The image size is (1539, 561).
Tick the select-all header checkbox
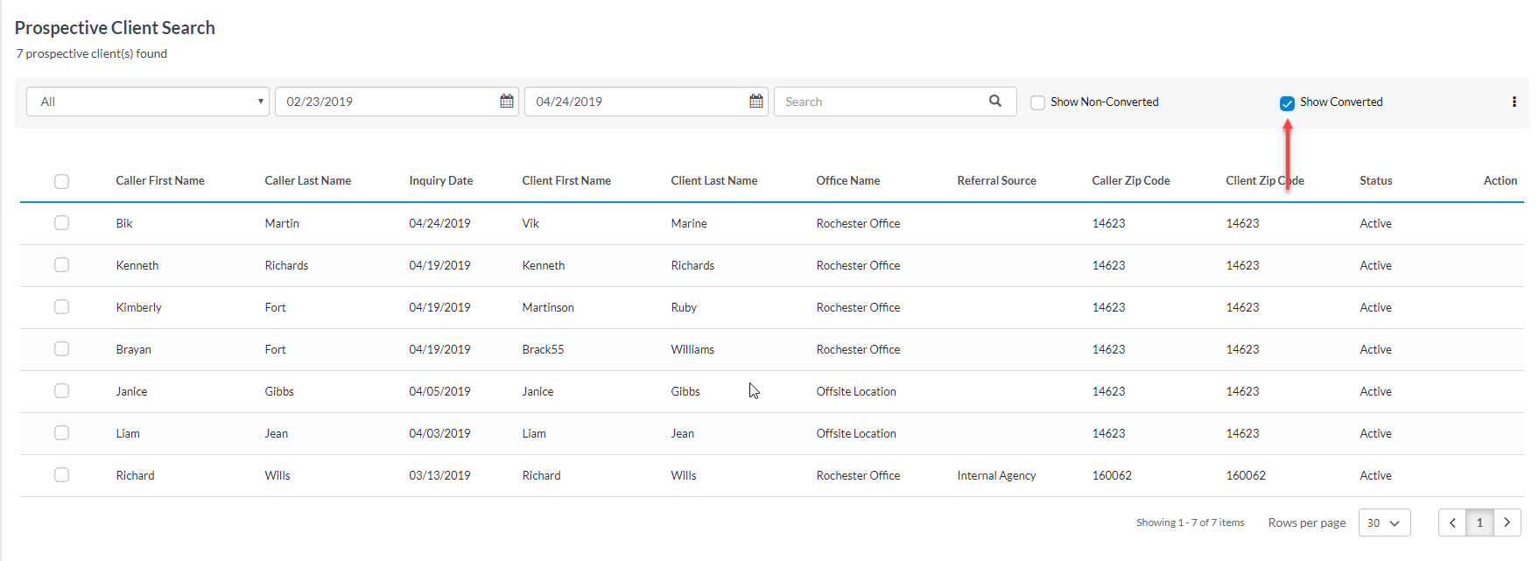61,181
